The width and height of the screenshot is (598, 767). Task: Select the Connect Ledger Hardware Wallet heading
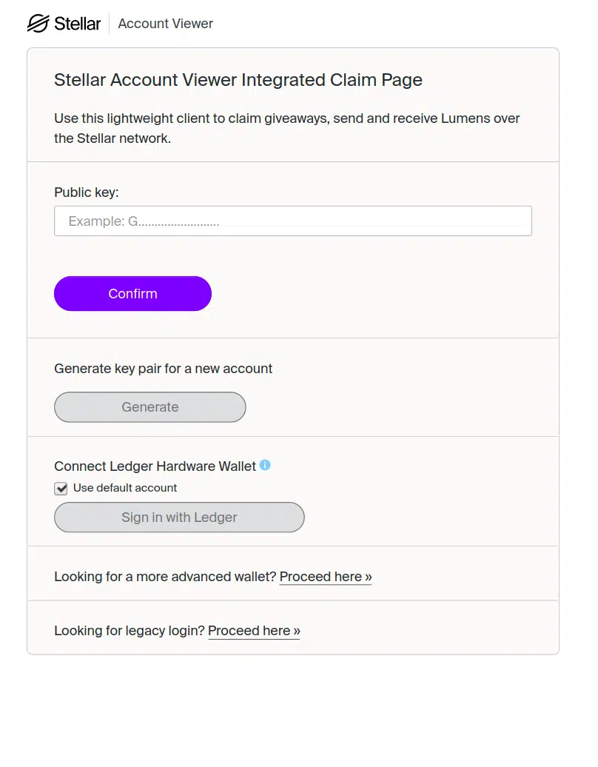pyautogui.click(x=155, y=466)
